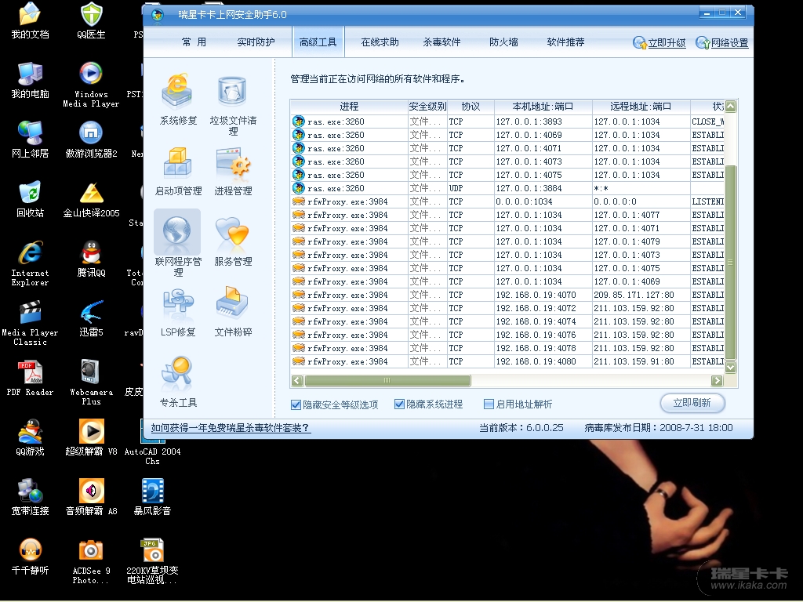Viewport: 803px width, 602px height.
Task: Select Windows Media Player desktop icon
Action: coord(91,85)
